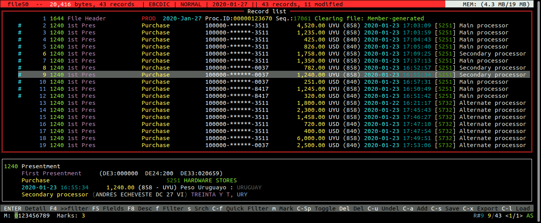Toggle description view with F8 Desc
Viewport: 541px width, 223px height.
[x=140, y=209]
